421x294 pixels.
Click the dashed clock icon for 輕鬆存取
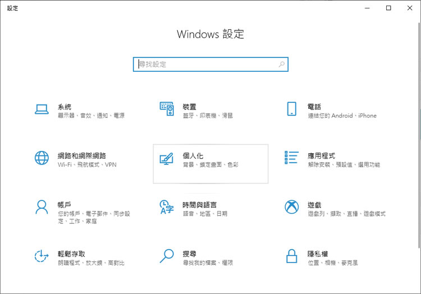coord(42,256)
